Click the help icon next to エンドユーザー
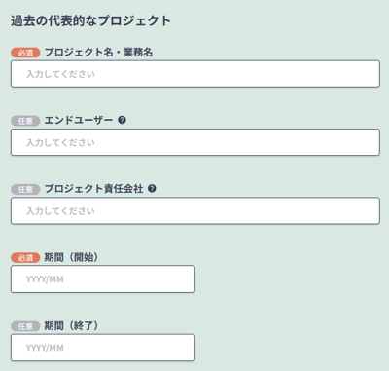 click(x=122, y=120)
